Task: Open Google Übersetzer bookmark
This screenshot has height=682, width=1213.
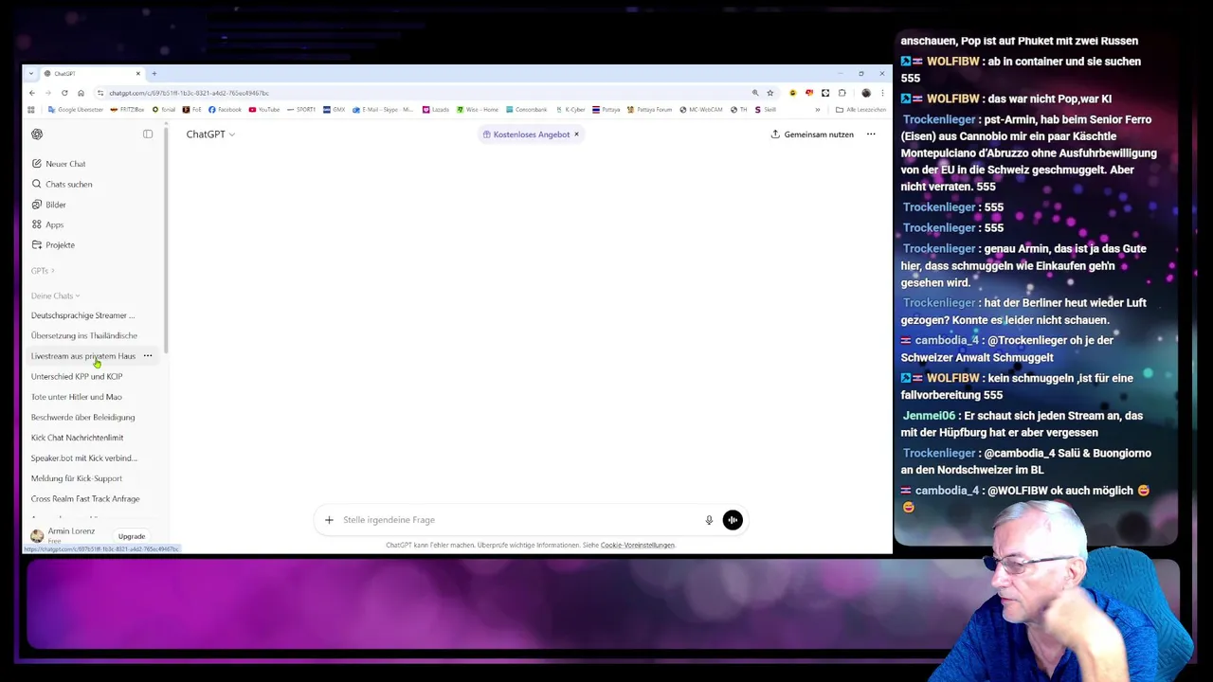Action: (75, 110)
